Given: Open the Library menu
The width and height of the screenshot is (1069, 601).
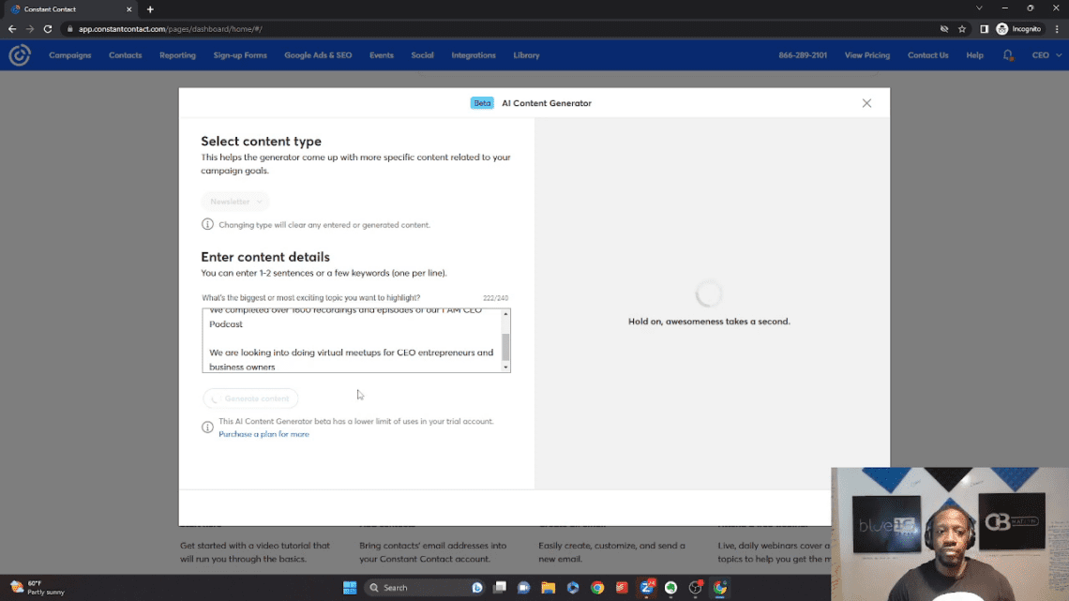Looking at the screenshot, I should click(x=526, y=55).
